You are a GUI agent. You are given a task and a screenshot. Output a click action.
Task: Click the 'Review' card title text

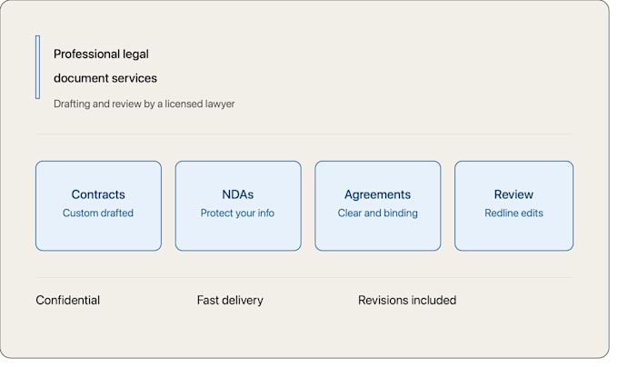[x=513, y=194]
